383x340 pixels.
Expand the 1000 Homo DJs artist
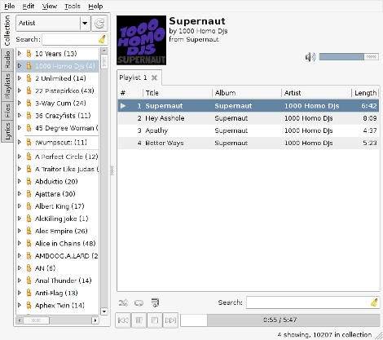[20, 66]
